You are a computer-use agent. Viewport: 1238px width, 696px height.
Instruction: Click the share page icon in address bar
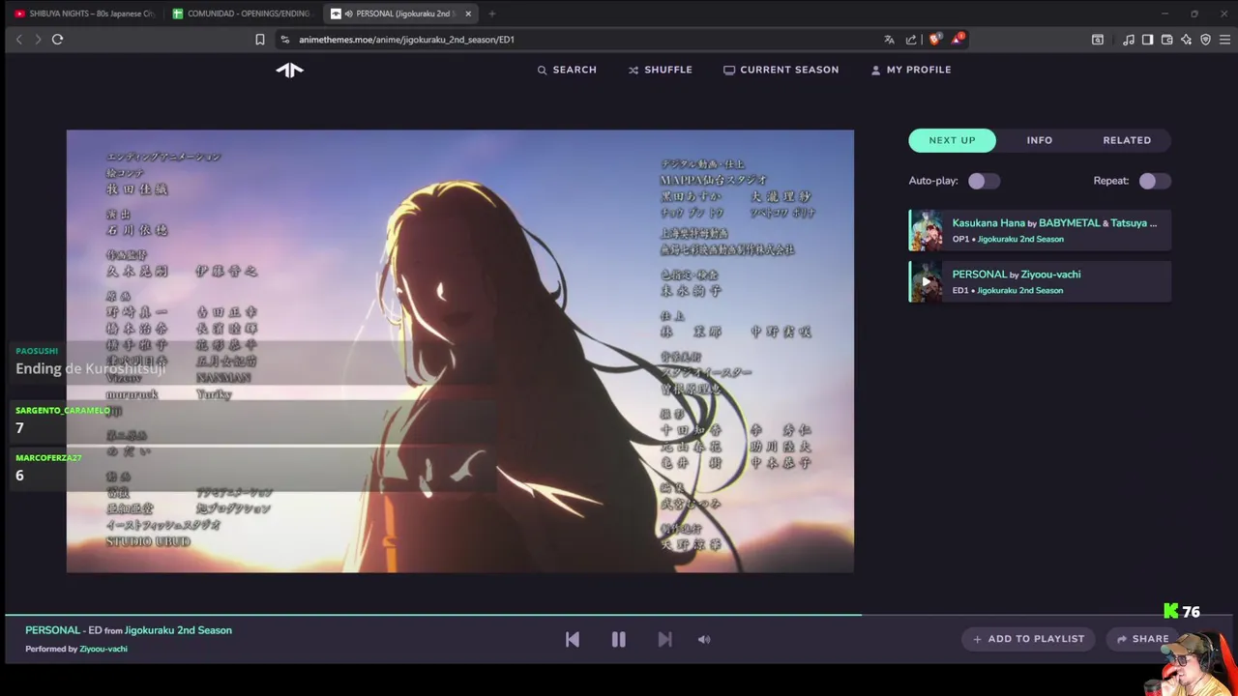point(911,40)
